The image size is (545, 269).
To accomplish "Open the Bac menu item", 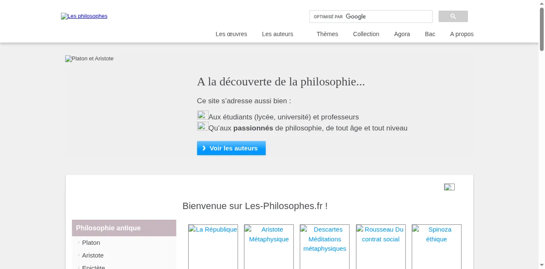I will [x=430, y=34].
